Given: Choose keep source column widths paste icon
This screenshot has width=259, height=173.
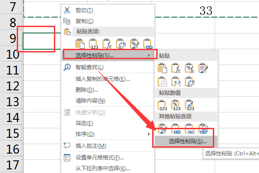Looking at the screenshot, I should click(x=176, y=82).
